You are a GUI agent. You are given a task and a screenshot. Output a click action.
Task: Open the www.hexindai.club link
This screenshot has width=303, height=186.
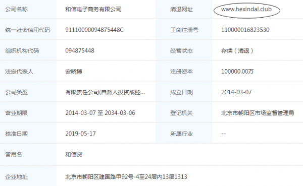click(246, 9)
